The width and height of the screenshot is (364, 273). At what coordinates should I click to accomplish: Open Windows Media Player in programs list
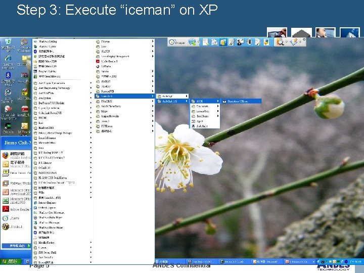click(x=63, y=217)
